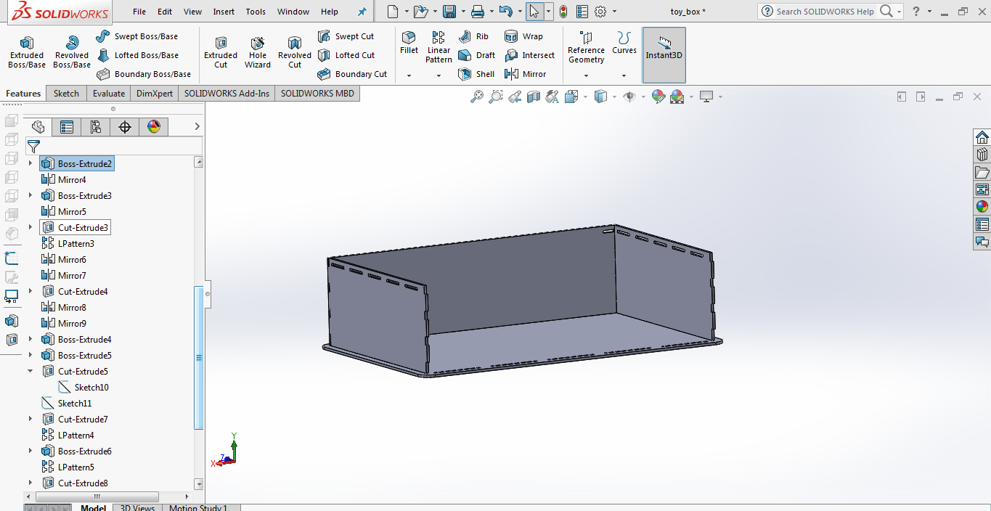Screen dimensions: 991x511
Task: Click the Search SOLIDWORKS Help field
Action: pos(825,12)
